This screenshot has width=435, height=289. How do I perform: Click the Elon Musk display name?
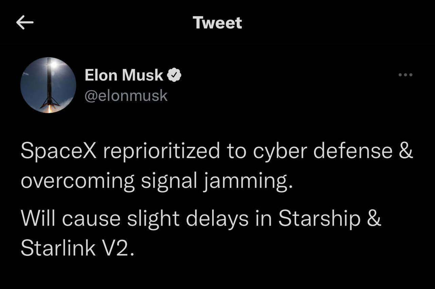[123, 75]
